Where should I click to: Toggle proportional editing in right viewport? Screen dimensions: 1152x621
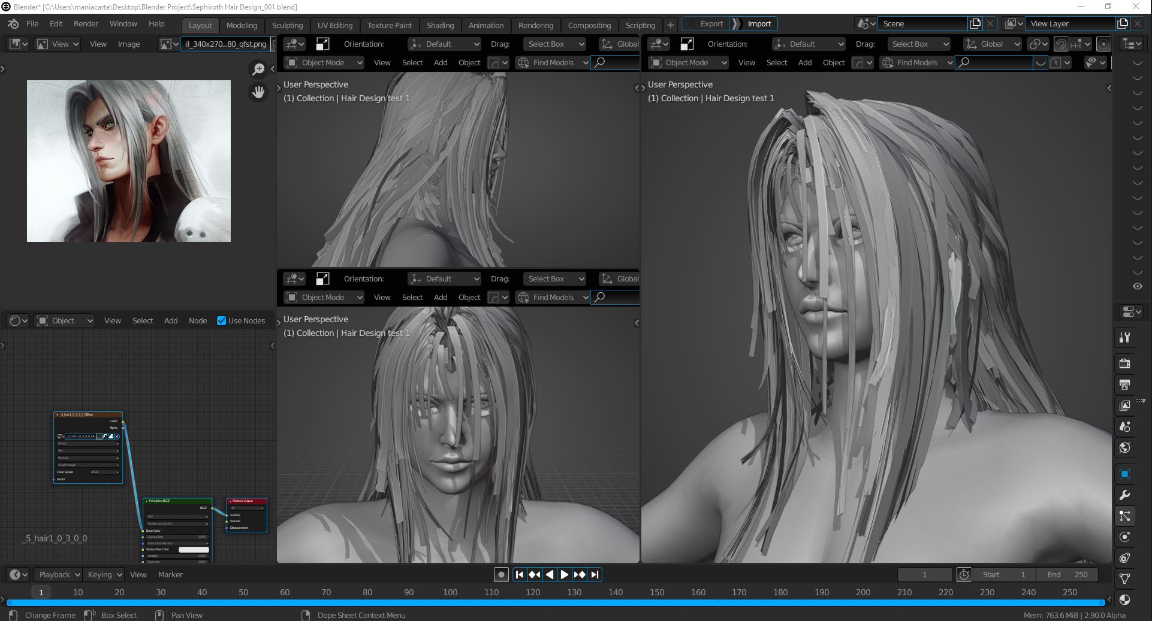click(x=1103, y=44)
